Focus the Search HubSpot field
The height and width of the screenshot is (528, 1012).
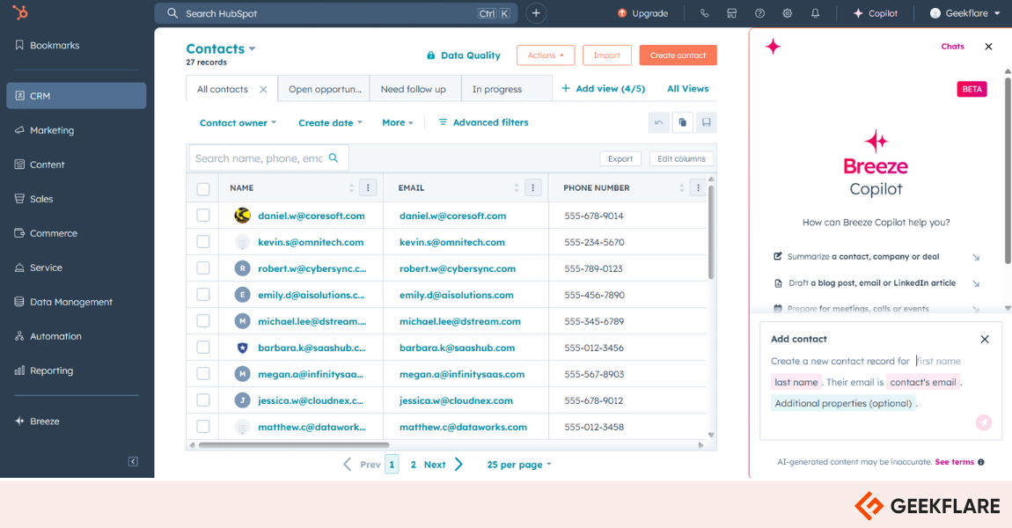point(336,13)
